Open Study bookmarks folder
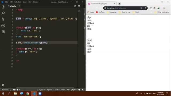 (136, 12)
